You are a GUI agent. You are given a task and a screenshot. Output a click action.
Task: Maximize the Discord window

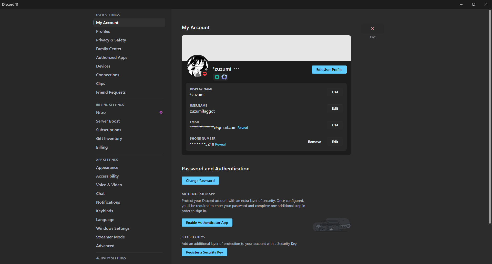(474, 4)
